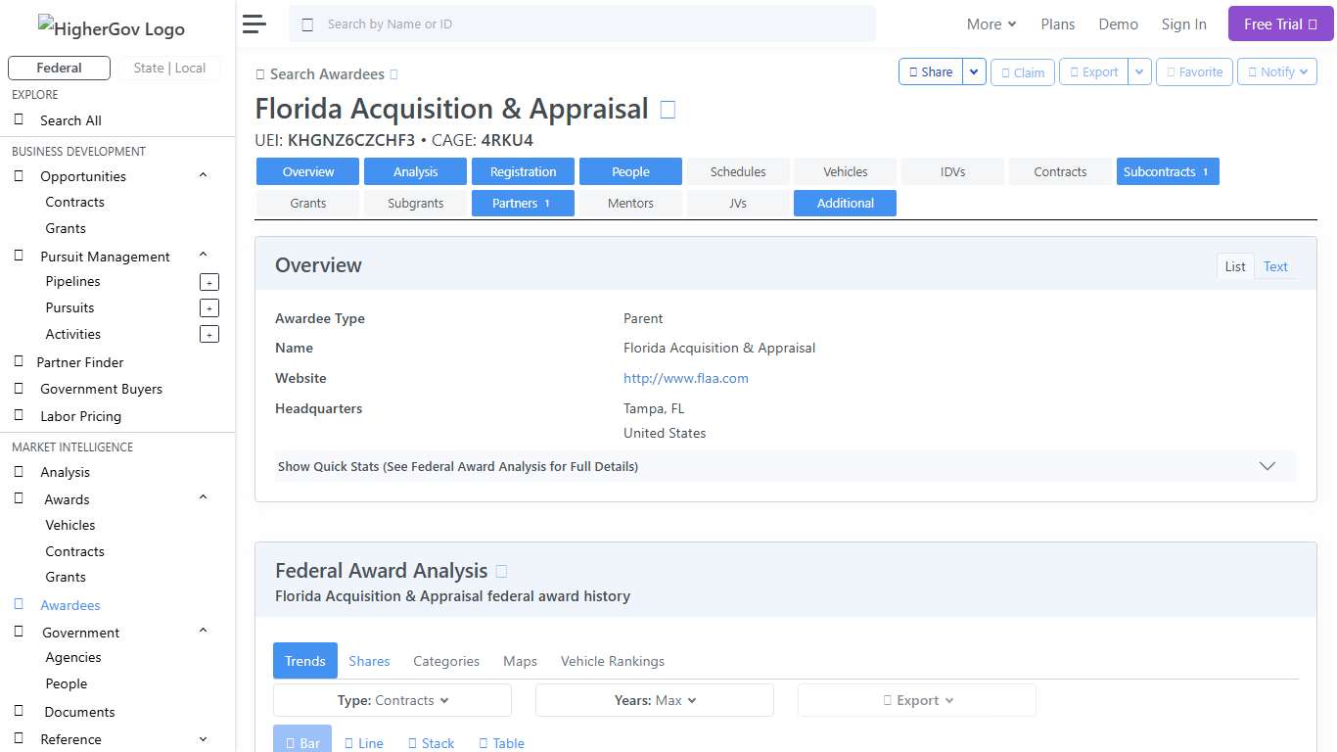Open the Years: Max dropdown
This screenshot has height=752, width=1337.
tap(654, 699)
